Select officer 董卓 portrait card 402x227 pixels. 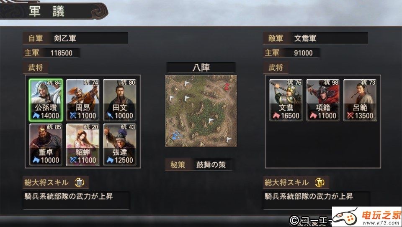tap(46, 144)
